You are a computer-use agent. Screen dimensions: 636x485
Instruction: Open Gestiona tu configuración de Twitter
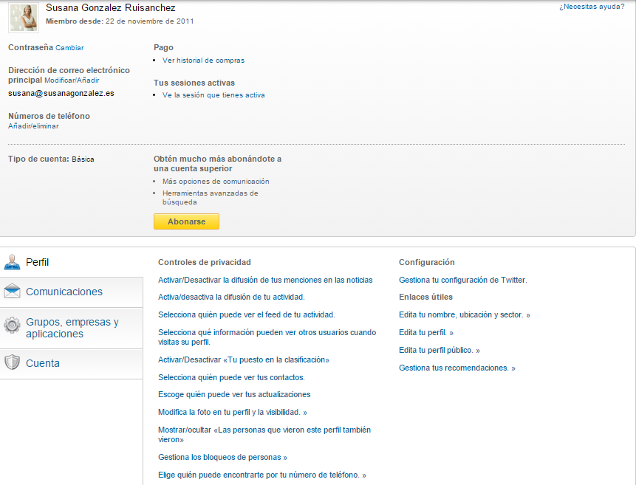click(462, 280)
